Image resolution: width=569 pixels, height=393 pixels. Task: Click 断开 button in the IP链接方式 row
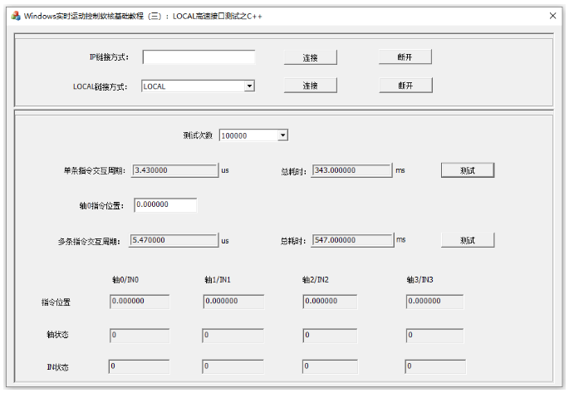point(405,56)
